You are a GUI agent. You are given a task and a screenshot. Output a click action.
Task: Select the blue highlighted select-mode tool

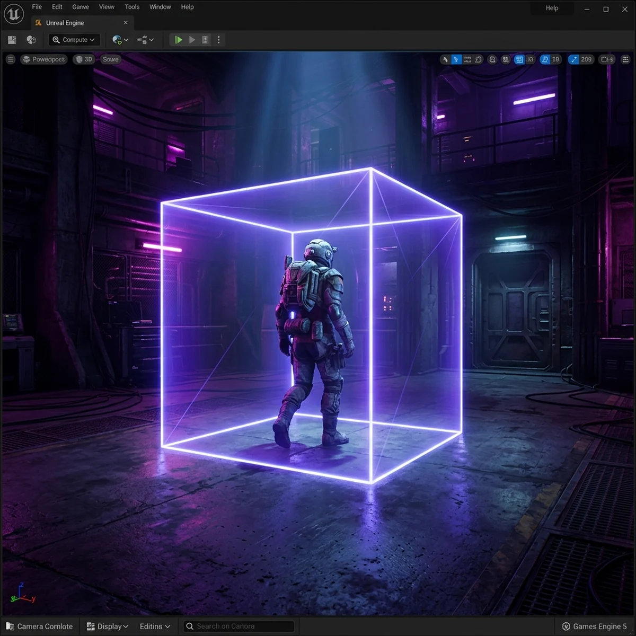click(456, 59)
